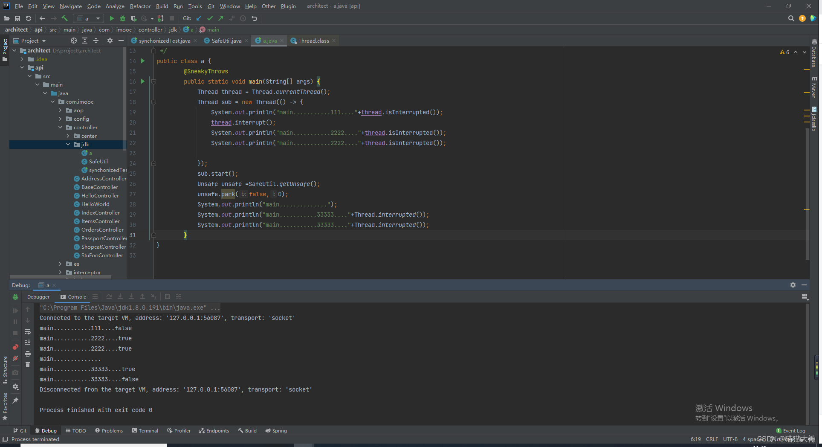Viewport: 822px width, 447px height.
Task: View breakpoints with the red circles icon
Action: pos(15,347)
